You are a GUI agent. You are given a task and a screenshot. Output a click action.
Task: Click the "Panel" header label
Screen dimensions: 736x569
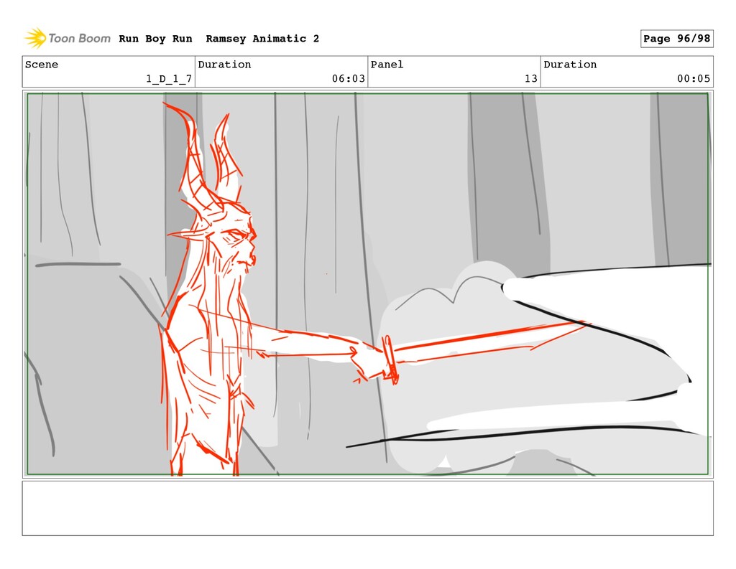(387, 65)
